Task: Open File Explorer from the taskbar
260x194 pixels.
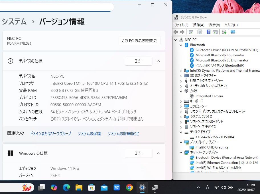Action: pyautogui.click(x=79, y=187)
